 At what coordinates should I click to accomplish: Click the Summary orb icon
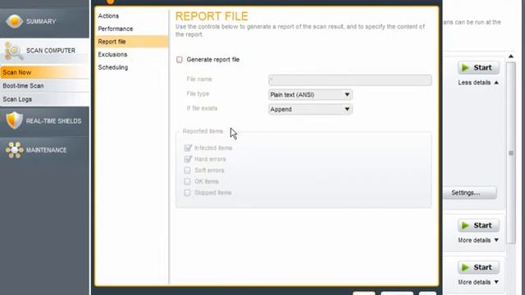click(14, 21)
